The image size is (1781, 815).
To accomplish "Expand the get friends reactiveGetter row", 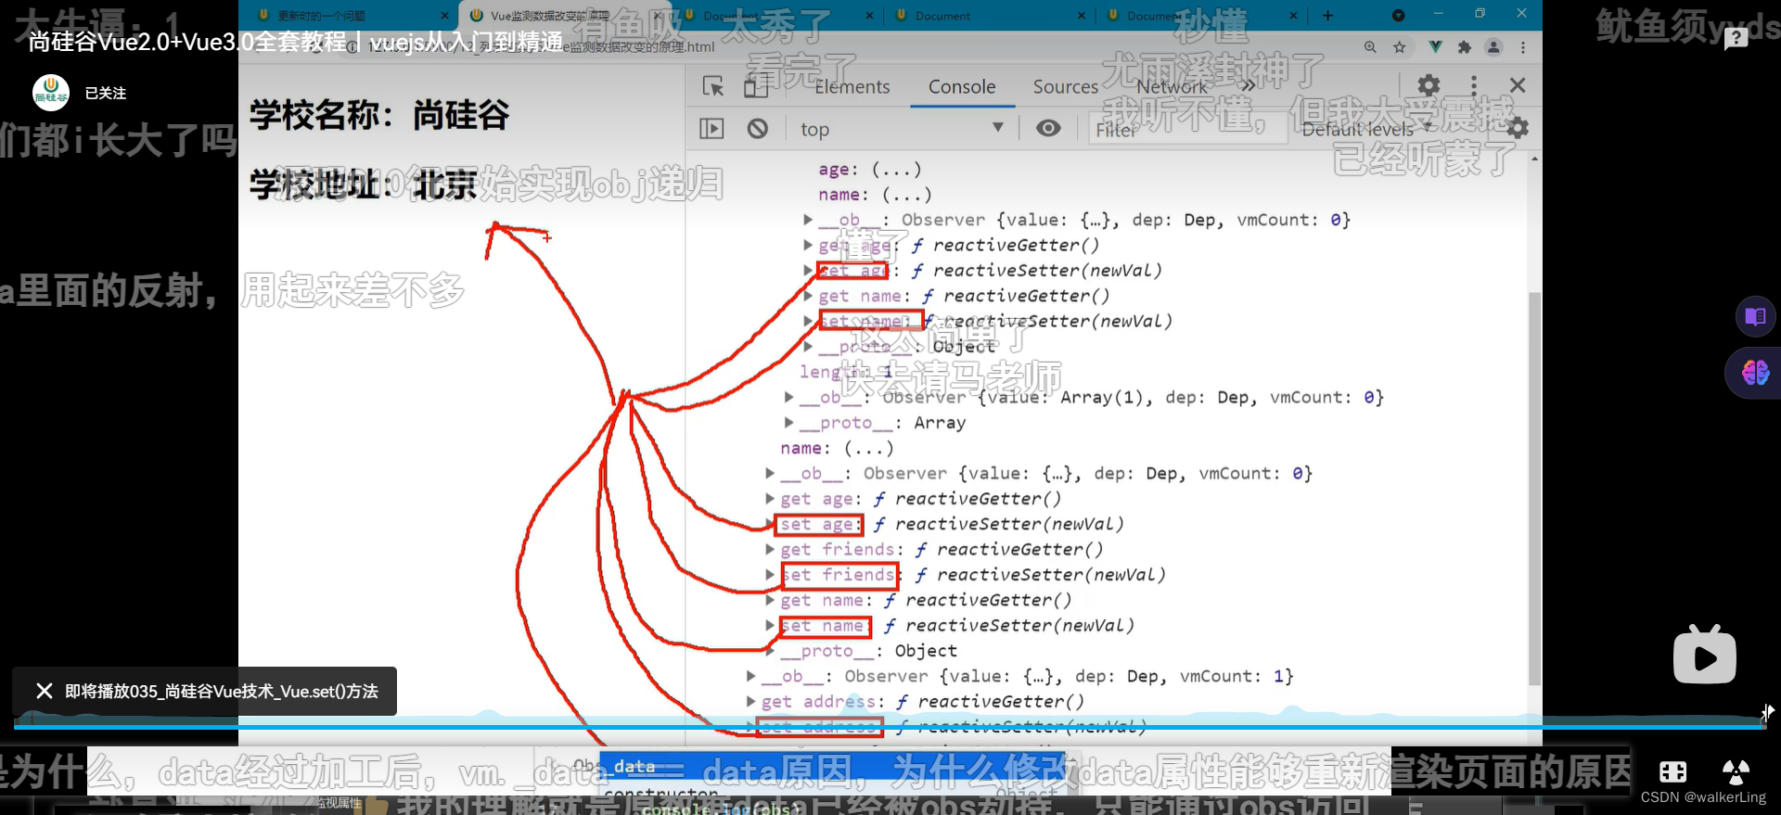I will 770,550.
